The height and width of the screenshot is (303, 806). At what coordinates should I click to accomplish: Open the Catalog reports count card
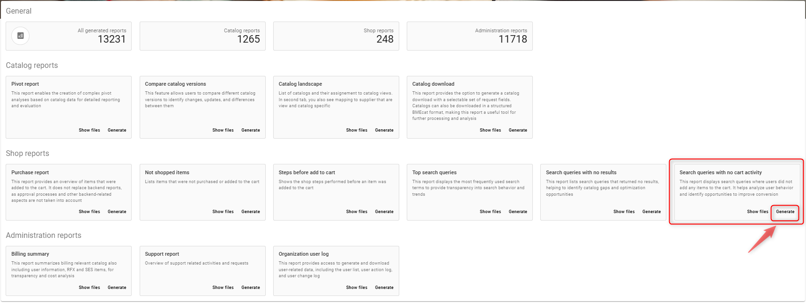(202, 36)
